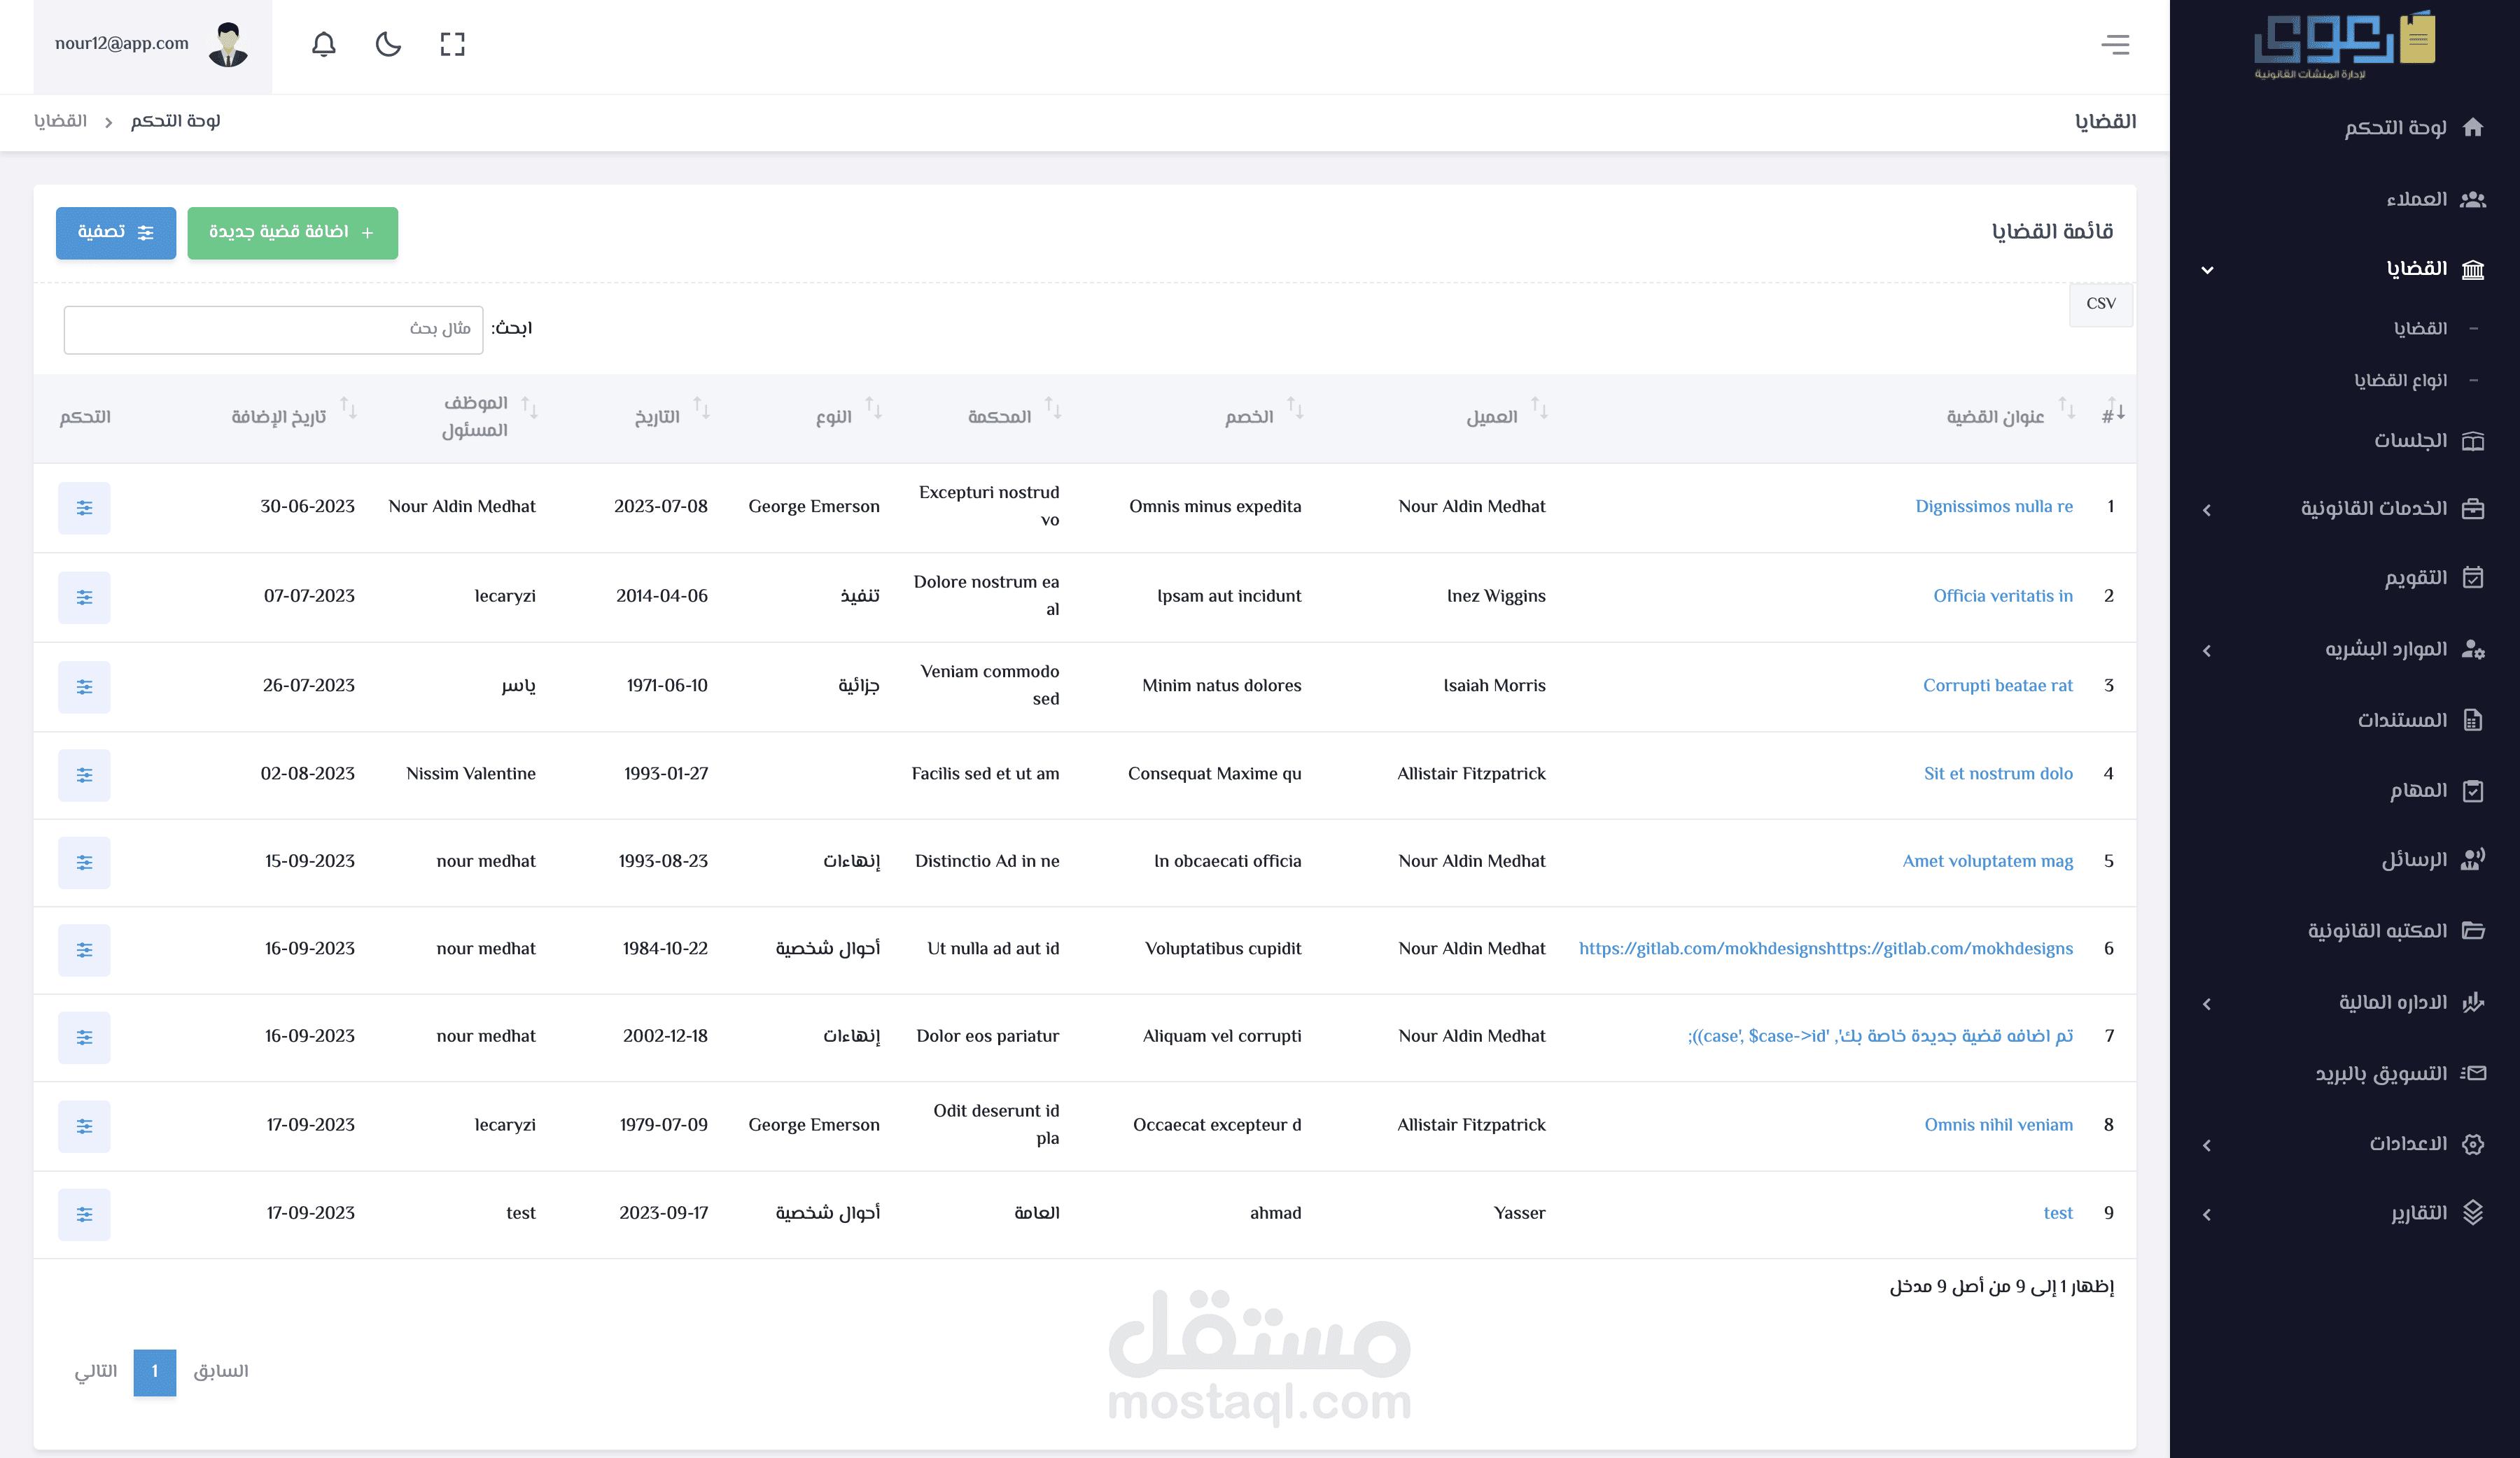Expand the الخدمات القانونية sidebar menu
This screenshot has width=2520, height=1458.
[x=2374, y=509]
